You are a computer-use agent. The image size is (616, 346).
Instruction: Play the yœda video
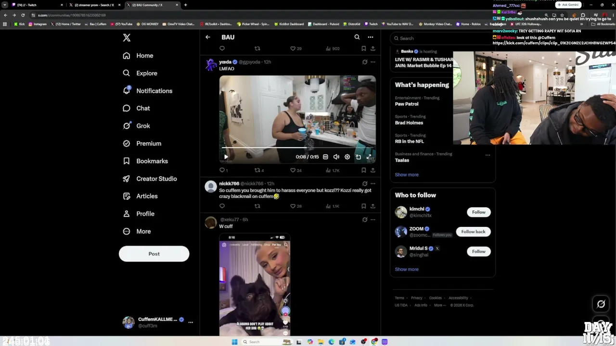226,157
